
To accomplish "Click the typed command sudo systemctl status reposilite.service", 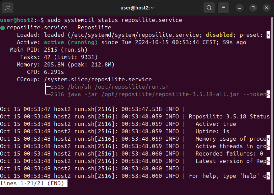I will (115, 20).
